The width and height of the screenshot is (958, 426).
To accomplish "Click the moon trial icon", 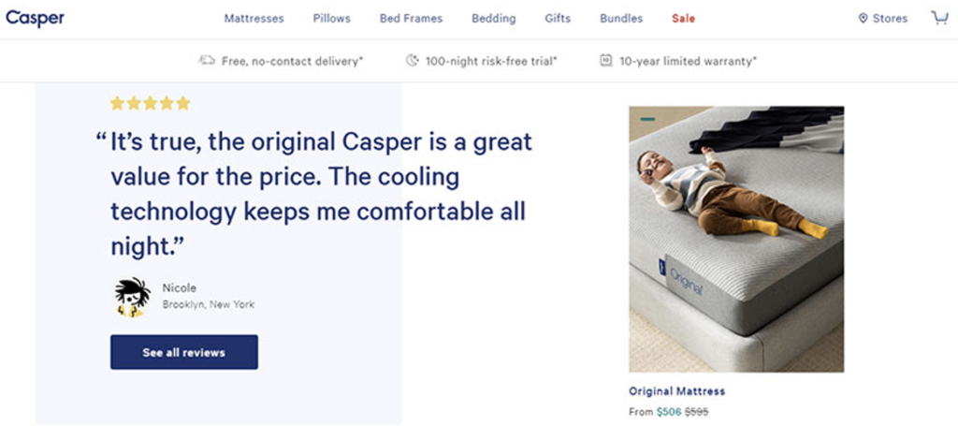I will click(x=413, y=61).
